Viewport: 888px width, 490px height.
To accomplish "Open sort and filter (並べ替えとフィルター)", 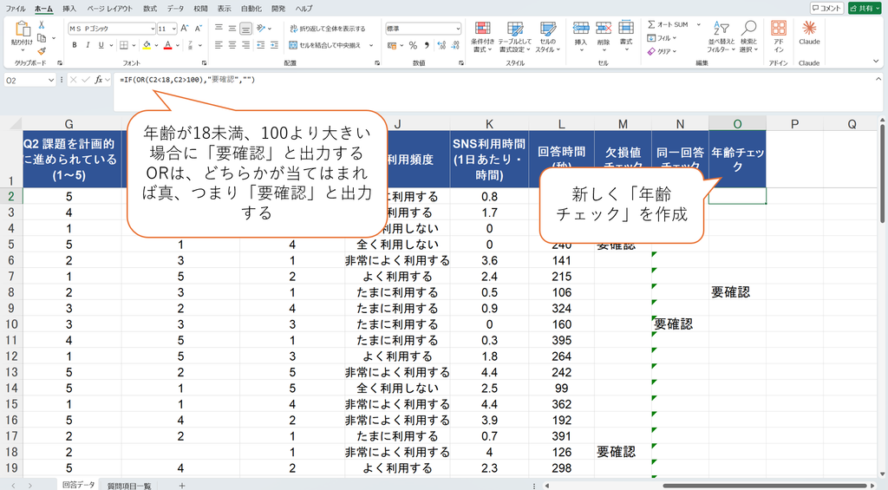I will click(x=721, y=36).
